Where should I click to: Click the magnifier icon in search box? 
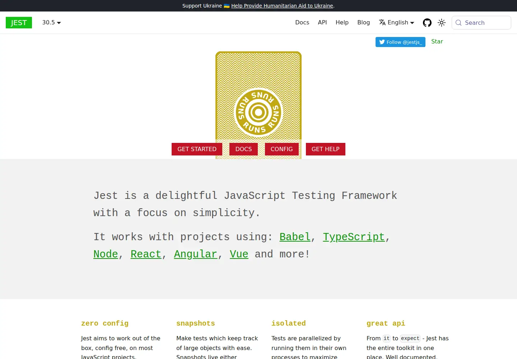458,23
